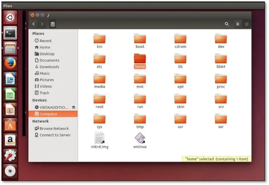Open Recent in Places sidebar
Screen dimensions: 269x185
click(x=45, y=41)
